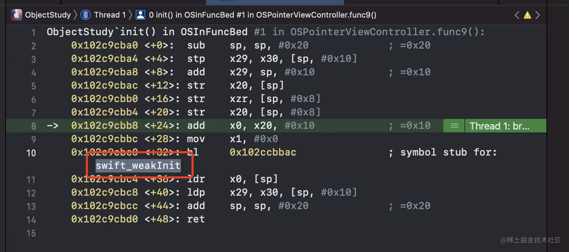Click the function header text on line 1
Image resolution: width=569 pixels, height=252 pixels.
(x=265, y=32)
